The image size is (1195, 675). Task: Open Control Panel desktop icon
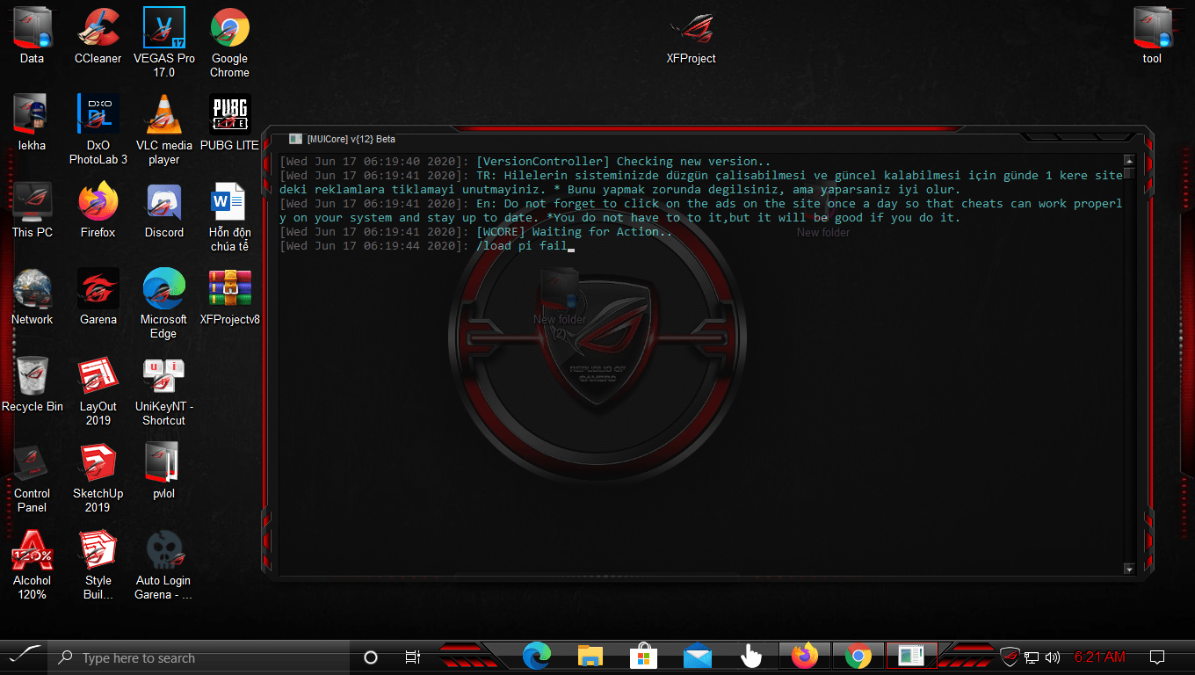click(32, 478)
